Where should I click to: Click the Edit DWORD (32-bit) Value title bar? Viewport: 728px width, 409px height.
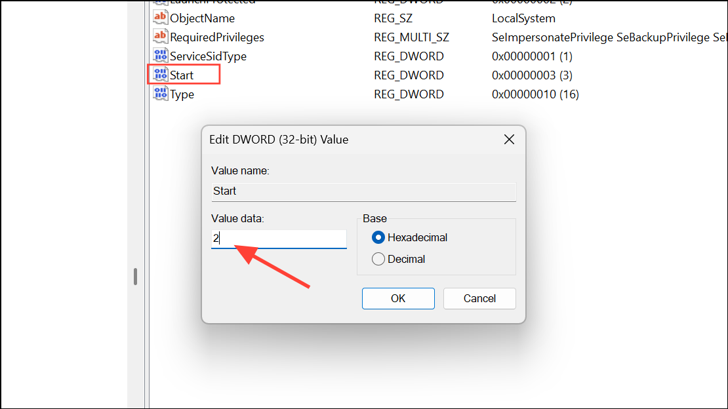pyautogui.click(x=348, y=139)
